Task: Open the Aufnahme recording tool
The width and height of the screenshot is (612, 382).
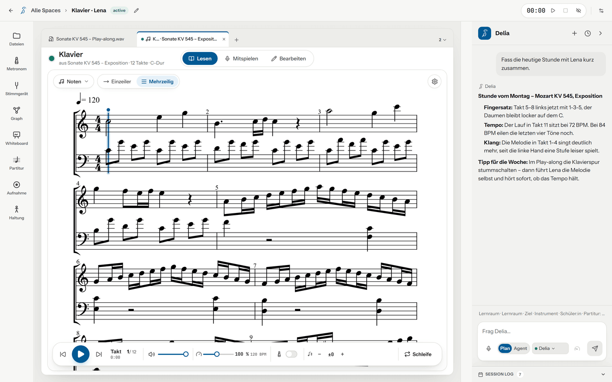Action: coord(16,188)
